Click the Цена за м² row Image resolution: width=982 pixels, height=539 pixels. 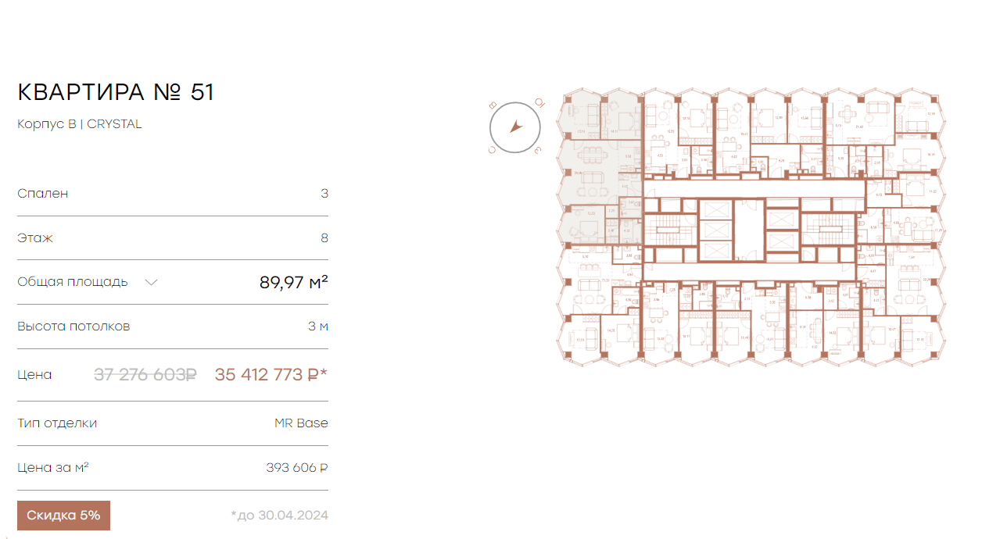point(173,468)
